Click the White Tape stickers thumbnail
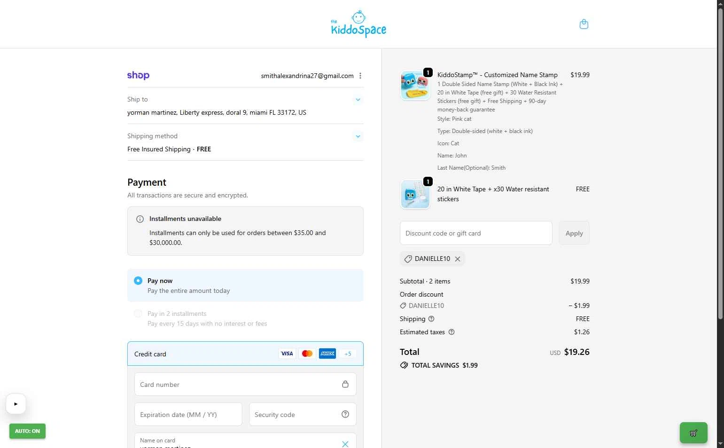Viewport: 724px width, 448px height. [x=415, y=194]
